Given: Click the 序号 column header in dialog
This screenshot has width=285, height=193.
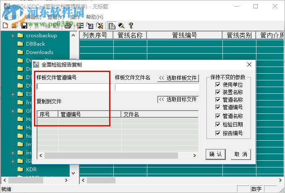Looking at the screenshot, I should coord(48,114).
